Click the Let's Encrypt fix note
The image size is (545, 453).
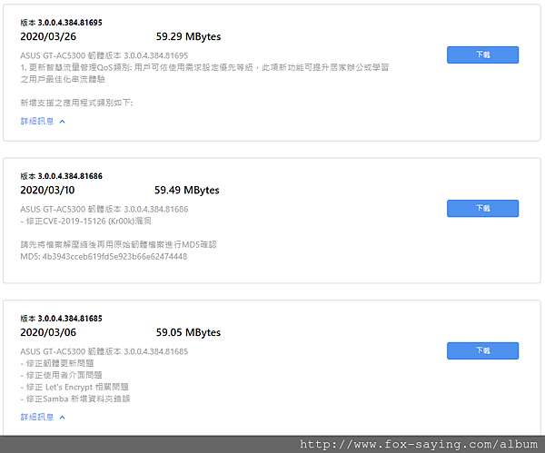tap(74, 387)
